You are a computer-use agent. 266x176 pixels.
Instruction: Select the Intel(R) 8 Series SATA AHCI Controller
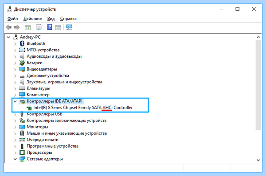point(83,108)
